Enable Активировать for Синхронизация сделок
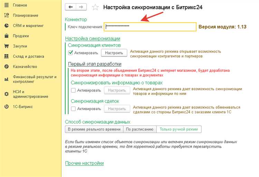The width and height of the screenshot is (259, 177). pyautogui.click(x=73, y=109)
